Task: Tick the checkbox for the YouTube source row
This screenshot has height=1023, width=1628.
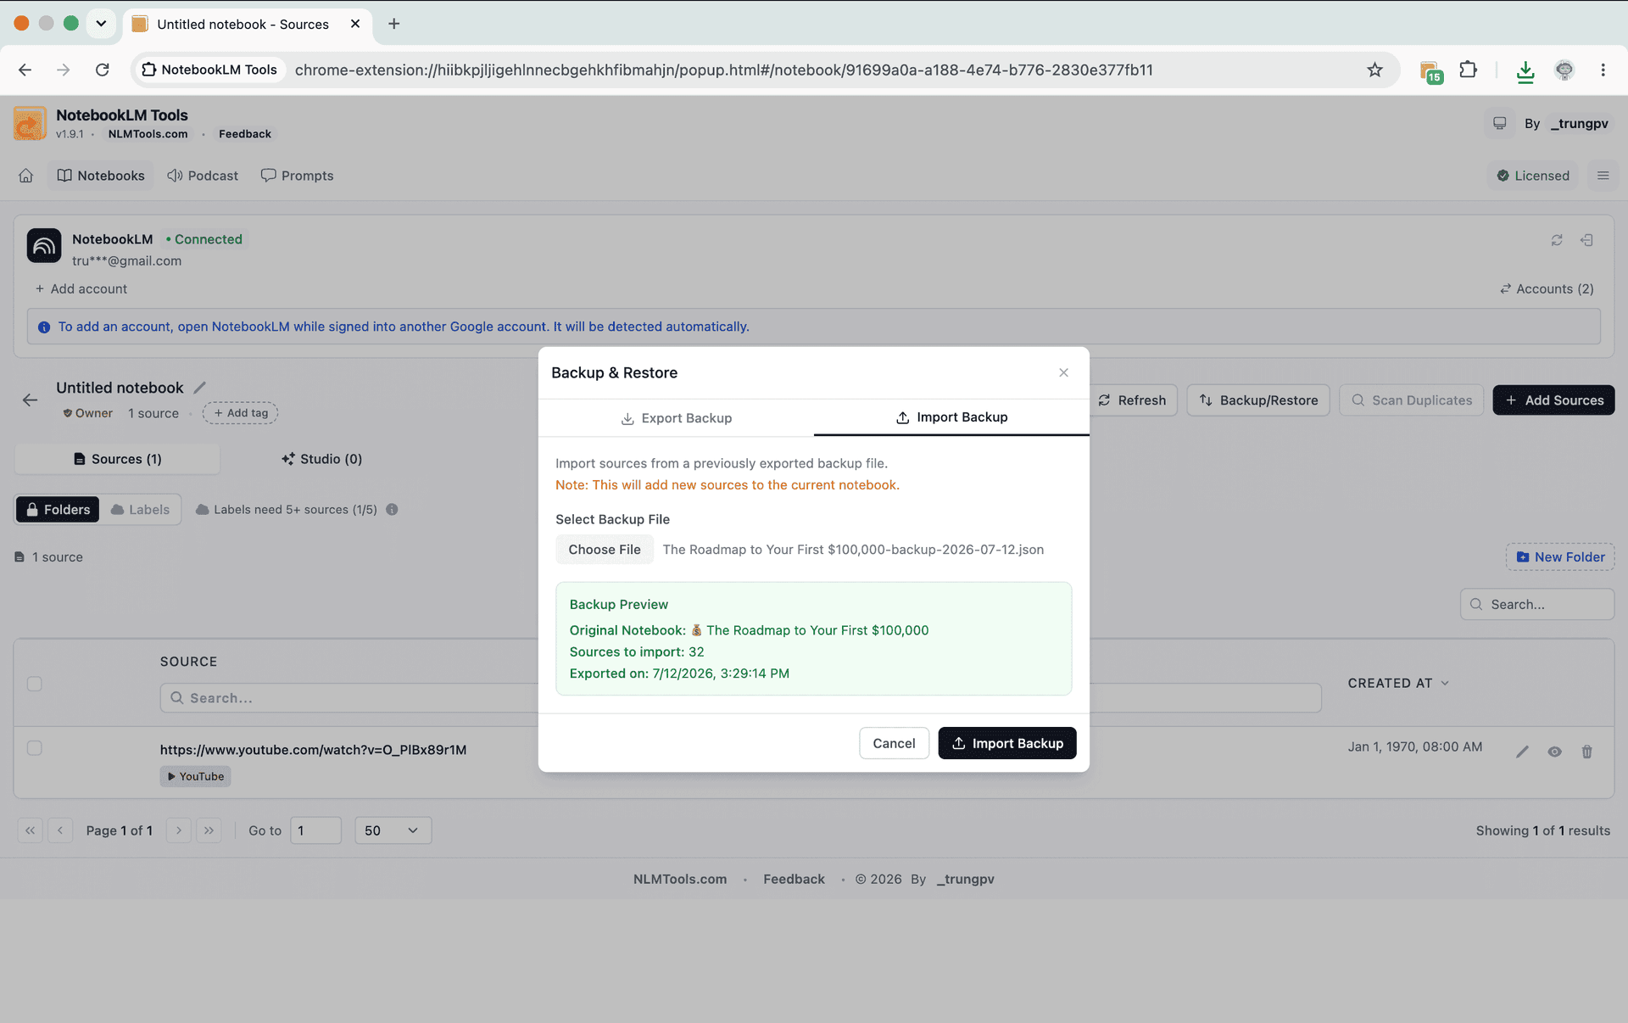Action: coord(34,748)
